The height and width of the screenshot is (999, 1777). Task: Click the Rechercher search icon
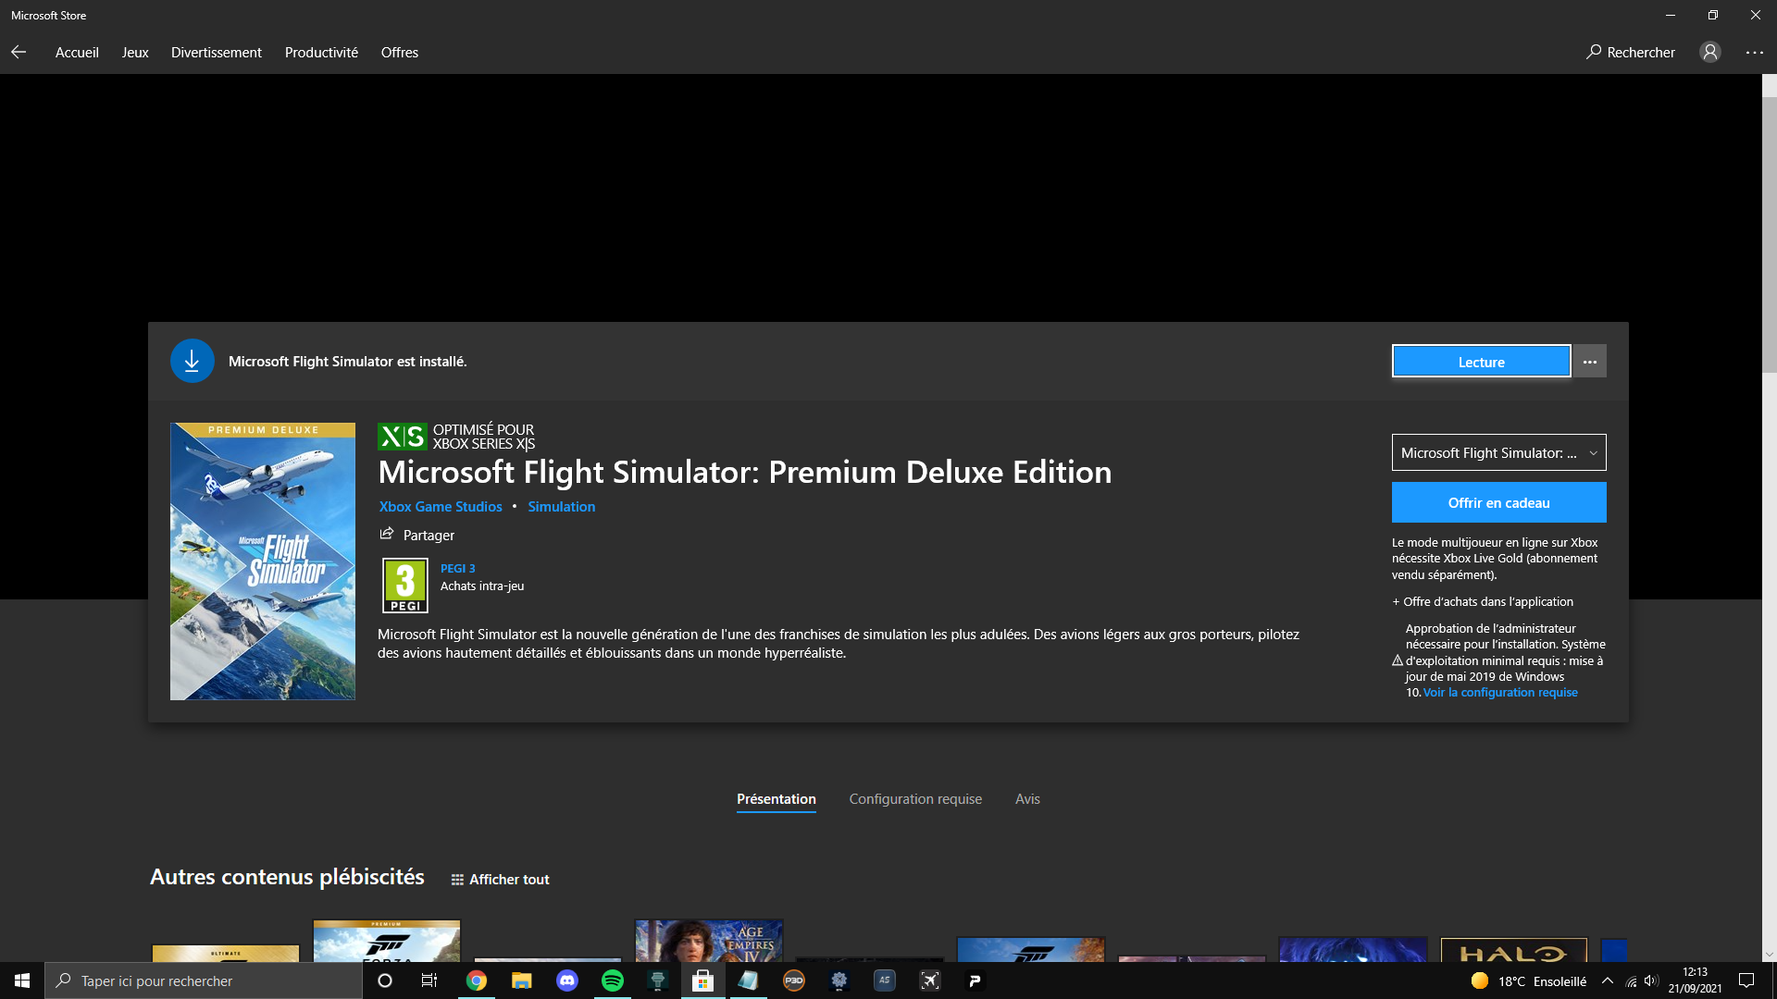(x=1594, y=53)
